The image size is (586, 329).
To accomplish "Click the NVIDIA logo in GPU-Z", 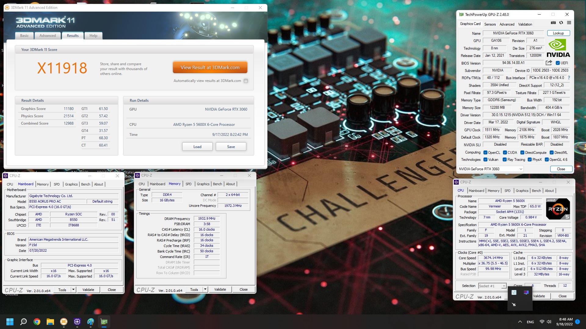I will [558, 48].
